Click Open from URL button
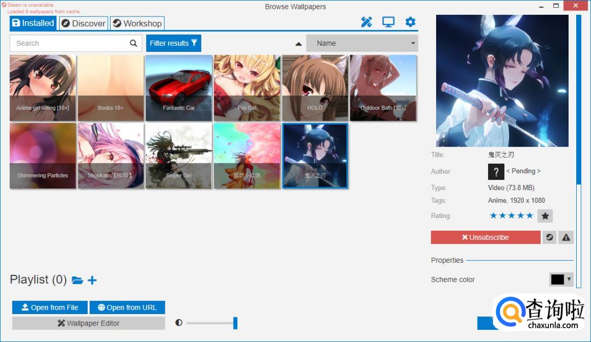This screenshot has height=342, width=591. [x=127, y=308]
